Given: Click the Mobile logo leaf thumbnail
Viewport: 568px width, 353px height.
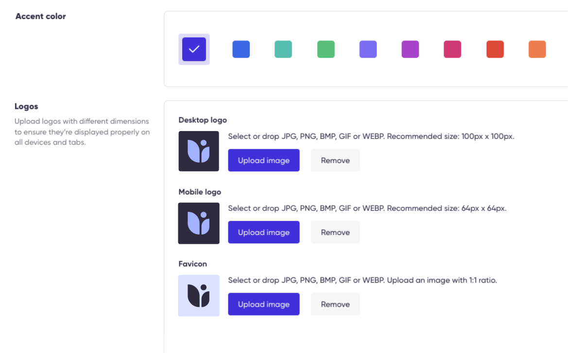Looking at the screenshot, I should [198, 223].
